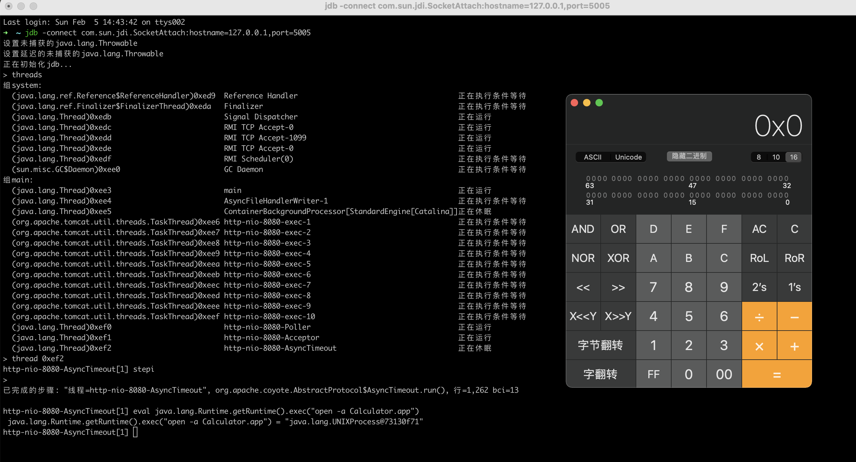
Task: Click the calculator green zoom button
Action: click(599, 103)
